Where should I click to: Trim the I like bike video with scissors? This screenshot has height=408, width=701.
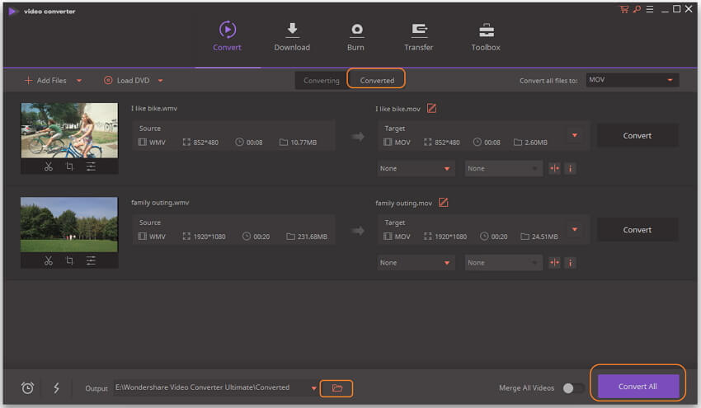(x=49, y=166)
